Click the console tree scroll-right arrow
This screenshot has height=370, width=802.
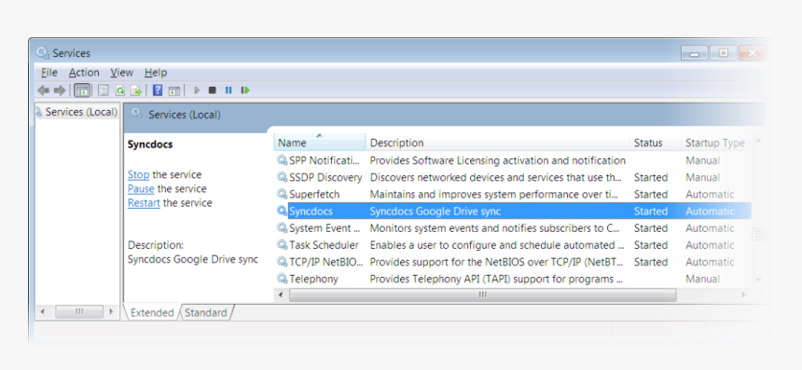pyautogui.click(x=111, y=311)
